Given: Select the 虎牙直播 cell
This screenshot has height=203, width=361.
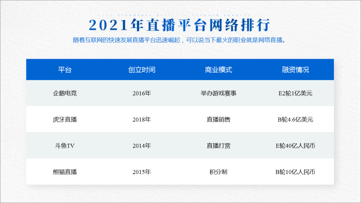Looking at the screenshot, I should coord(65,119).
